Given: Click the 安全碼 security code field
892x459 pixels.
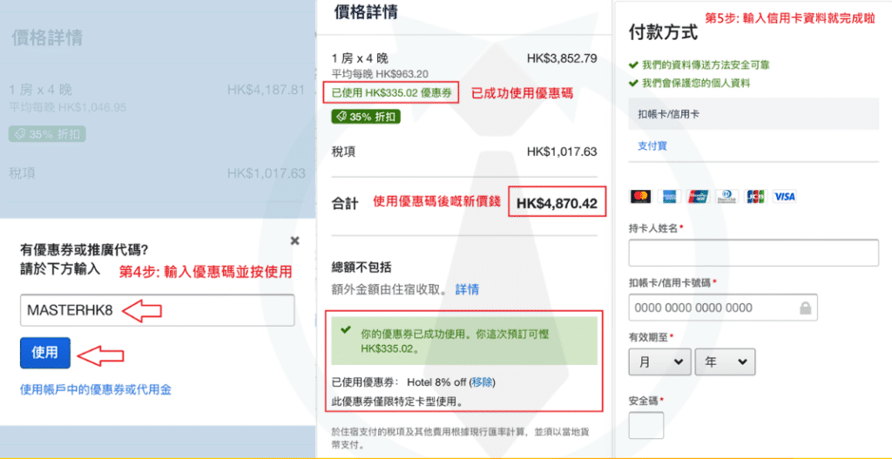Looking at the screenshot, I should [x=646, y=425].
